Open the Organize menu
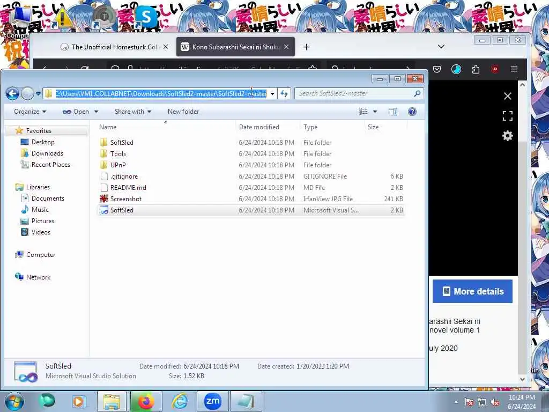The height and width of the screenshot is (412, 549). pos(30,112)
